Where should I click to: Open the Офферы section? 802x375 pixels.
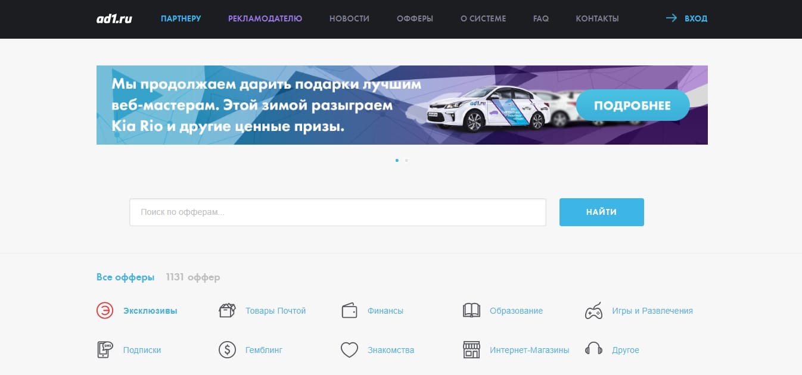[415, 18]
